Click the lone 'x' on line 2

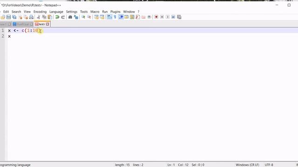point(9,36)
